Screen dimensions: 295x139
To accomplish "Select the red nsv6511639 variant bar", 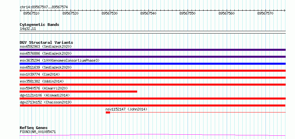I will point(152,71).
